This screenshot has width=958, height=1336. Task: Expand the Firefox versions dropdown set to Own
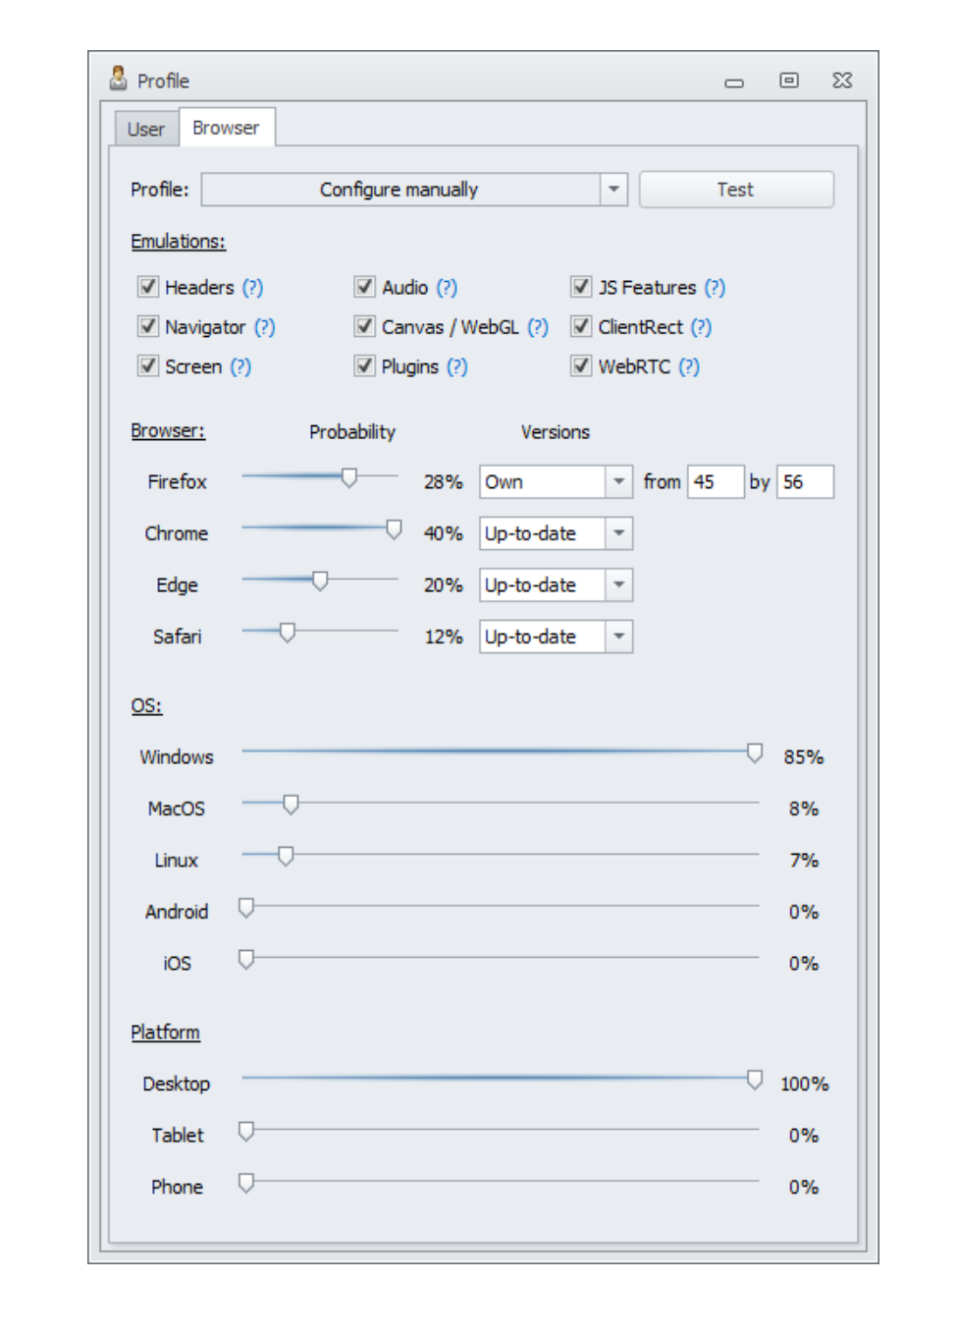click(x=556, y=481)
